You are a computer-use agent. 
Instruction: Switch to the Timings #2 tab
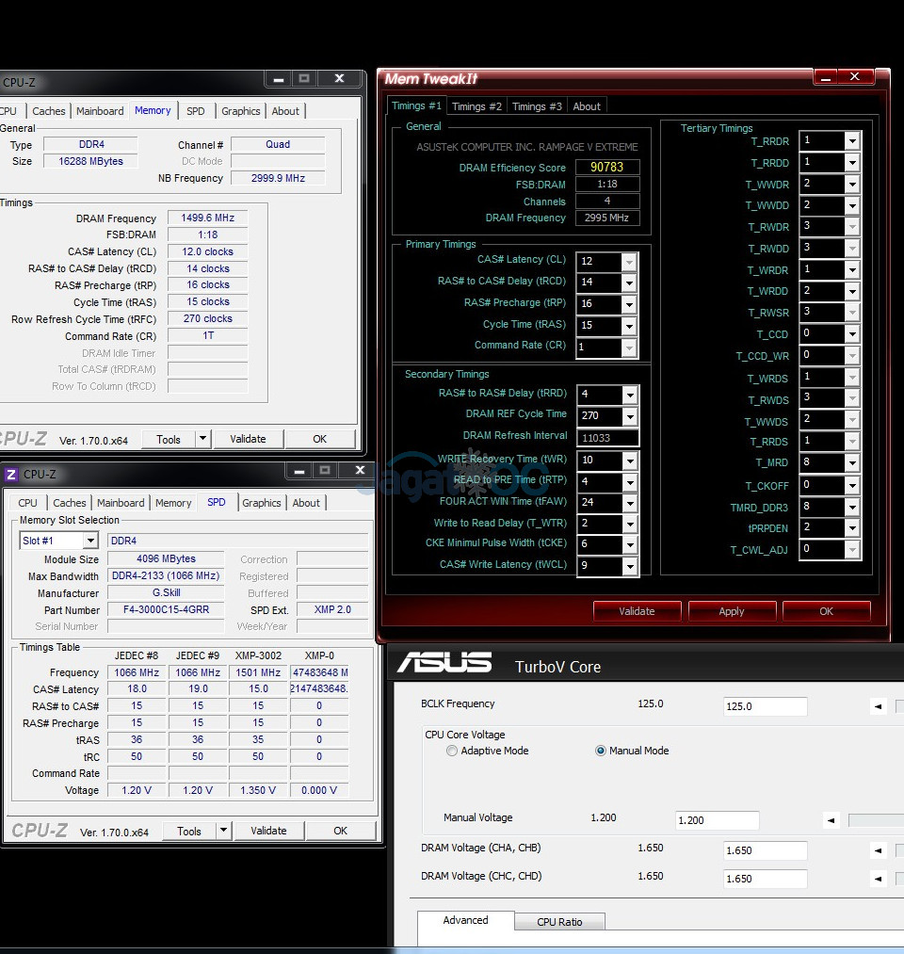tap(476, 106)
